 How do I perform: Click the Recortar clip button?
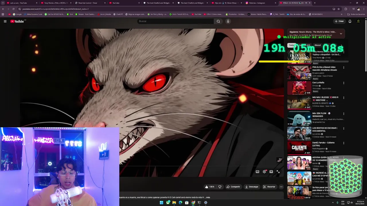[x=269, y=187]
